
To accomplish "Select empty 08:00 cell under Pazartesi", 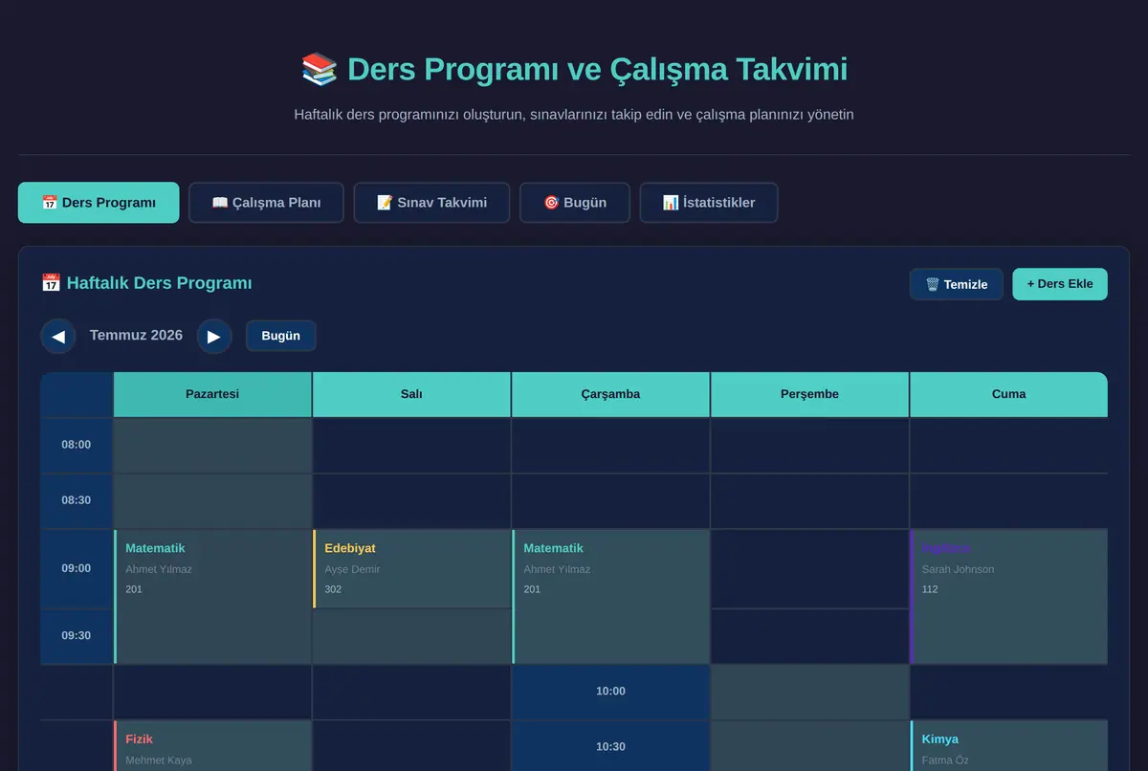I will (212, 445).
